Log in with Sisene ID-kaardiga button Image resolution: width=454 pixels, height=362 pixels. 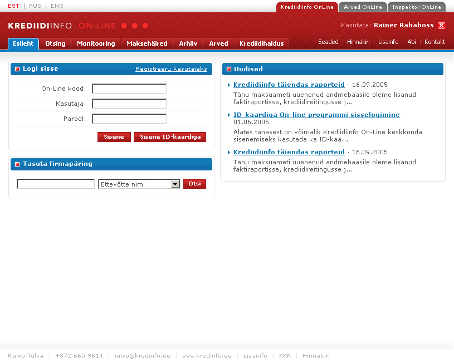point(170,137)
